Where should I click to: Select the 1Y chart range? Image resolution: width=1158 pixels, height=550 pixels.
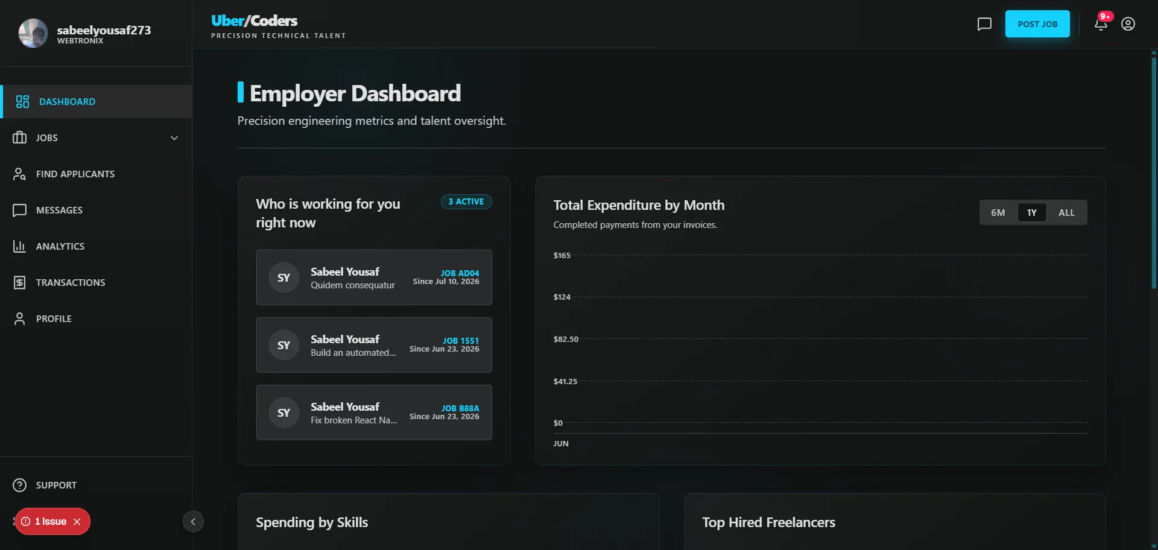coord(1032,212)
